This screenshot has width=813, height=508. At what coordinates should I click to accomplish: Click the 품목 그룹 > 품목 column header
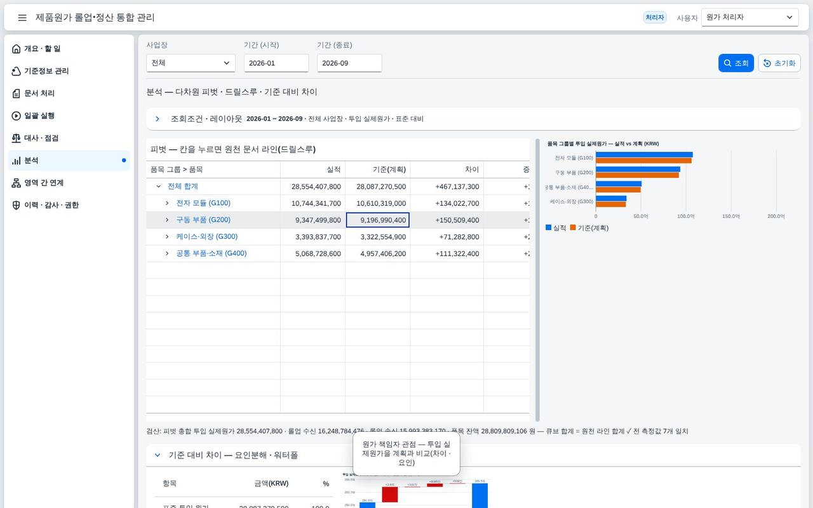click(x=213, y=170)
